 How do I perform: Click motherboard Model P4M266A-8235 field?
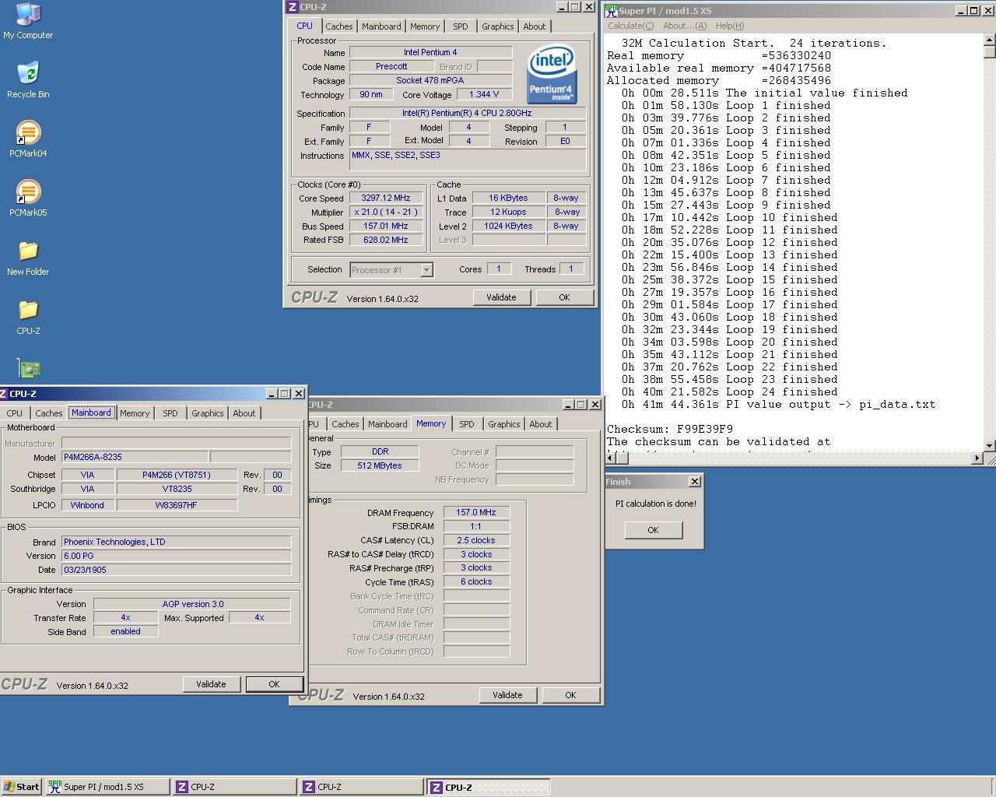[x=135, y=457]
